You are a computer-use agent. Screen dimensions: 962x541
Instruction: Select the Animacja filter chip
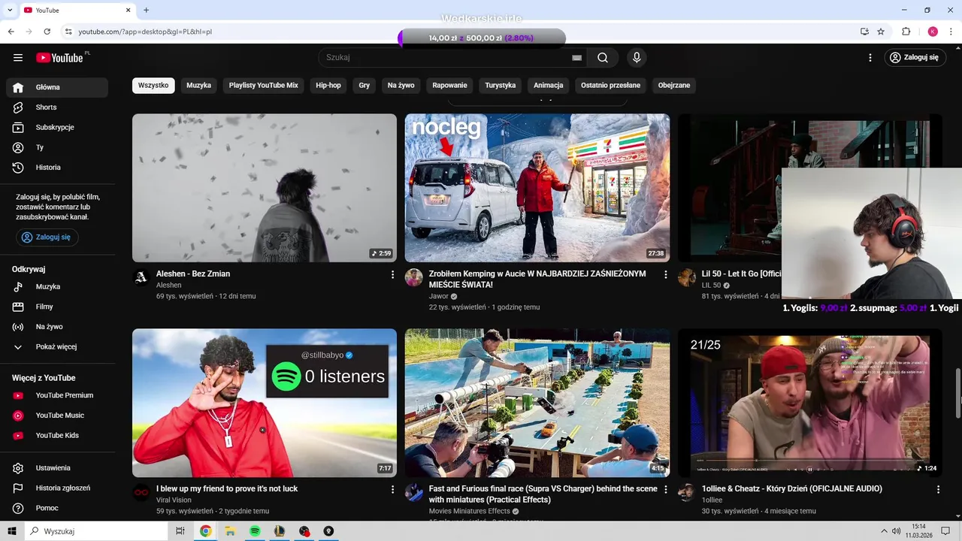point(549,86)
